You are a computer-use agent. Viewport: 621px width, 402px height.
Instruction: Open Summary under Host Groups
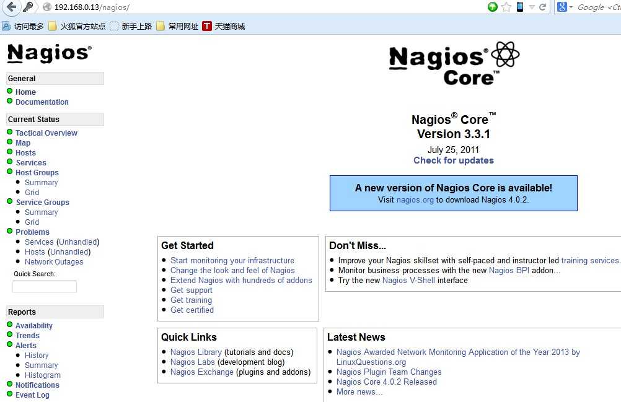(41, 182)
